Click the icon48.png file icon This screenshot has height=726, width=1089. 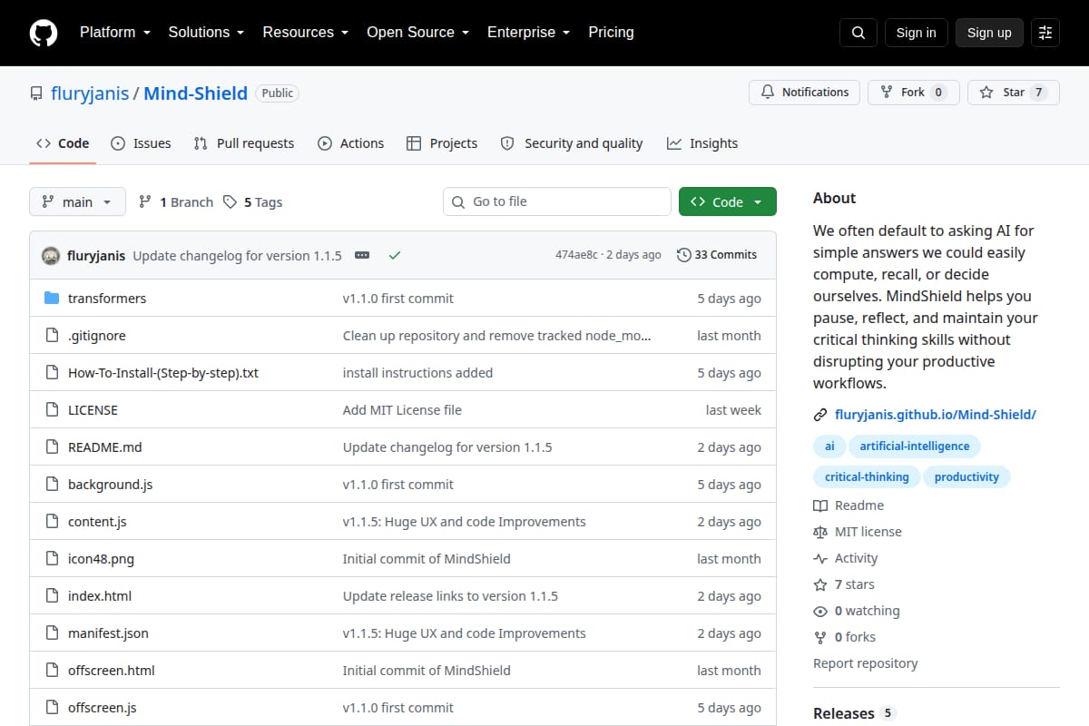(x=52, y=558)
